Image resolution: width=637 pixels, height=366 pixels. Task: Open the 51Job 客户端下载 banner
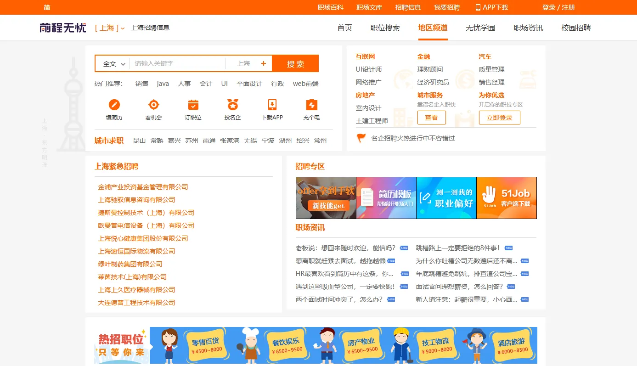[x=507, y=198]
